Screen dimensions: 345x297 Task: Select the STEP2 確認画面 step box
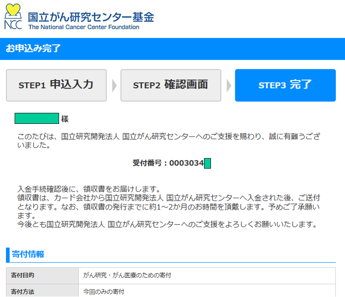click(171, 85)
